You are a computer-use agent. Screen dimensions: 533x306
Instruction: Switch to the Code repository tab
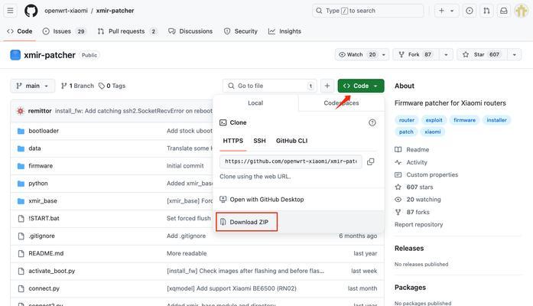point(20,31)
